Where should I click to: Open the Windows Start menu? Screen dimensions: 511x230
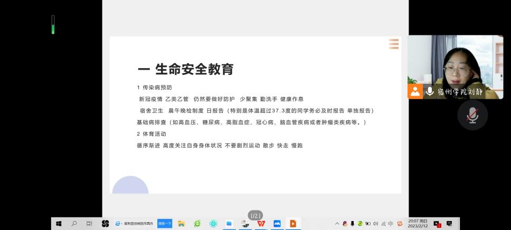click(x=59, y=224)
